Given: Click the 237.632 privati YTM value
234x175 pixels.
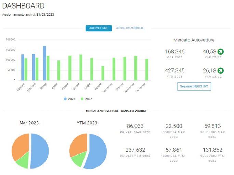Looking at the screenshot, I should pyautogui.click(x=135, y=150).
